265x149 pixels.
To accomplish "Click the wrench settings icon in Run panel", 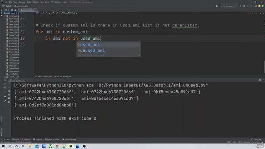I will pos(5,87).
